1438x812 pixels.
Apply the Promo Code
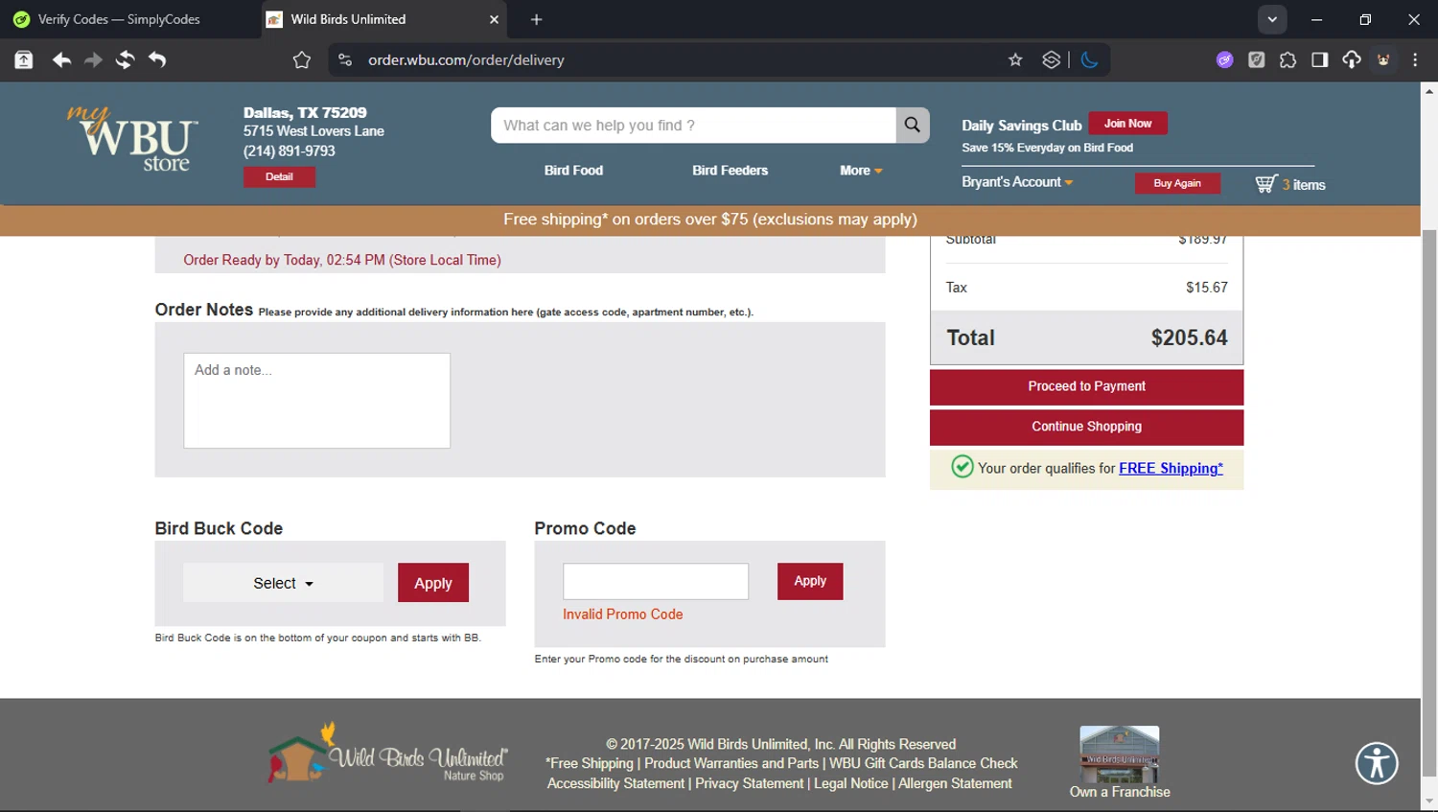(810, 581)
